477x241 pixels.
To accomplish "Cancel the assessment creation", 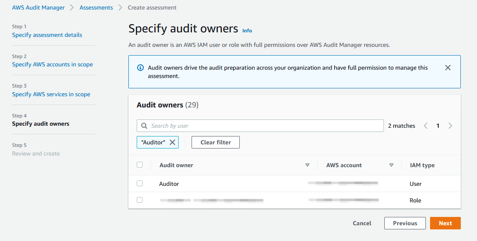I will point(362,223).
